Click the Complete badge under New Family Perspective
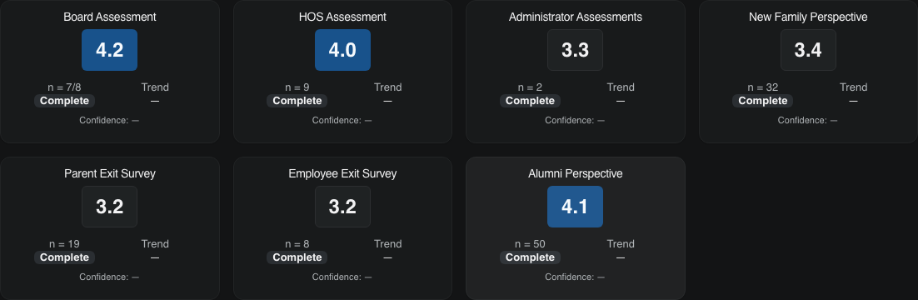This screenshot has width=918, height=300. (x=763, y=101)
